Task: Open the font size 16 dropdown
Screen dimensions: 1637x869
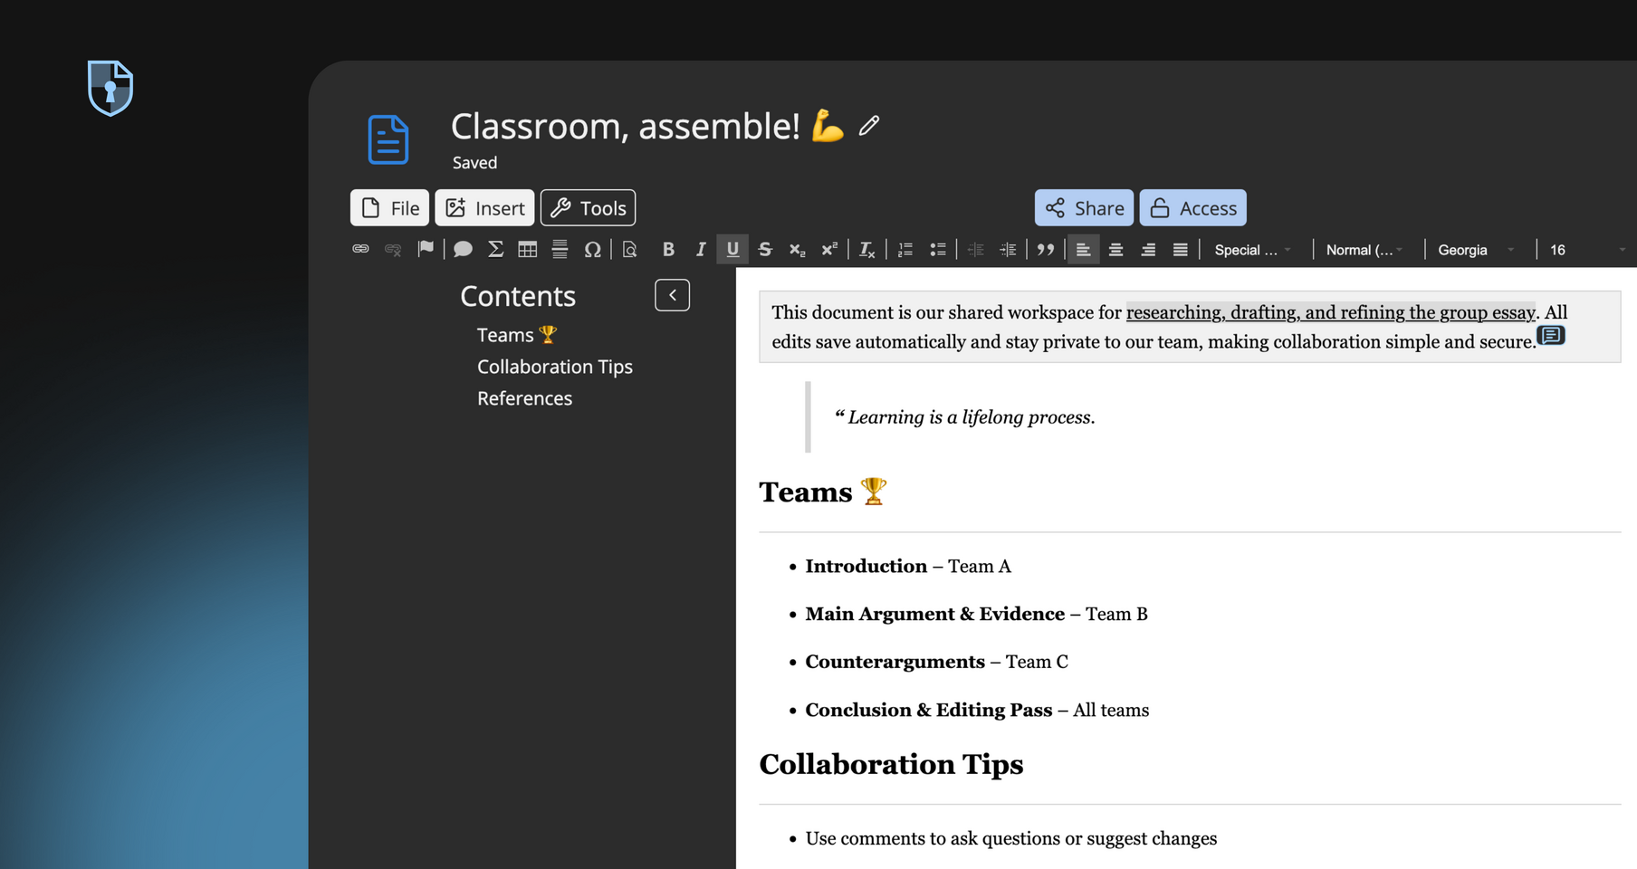Action: point(1585,250)
